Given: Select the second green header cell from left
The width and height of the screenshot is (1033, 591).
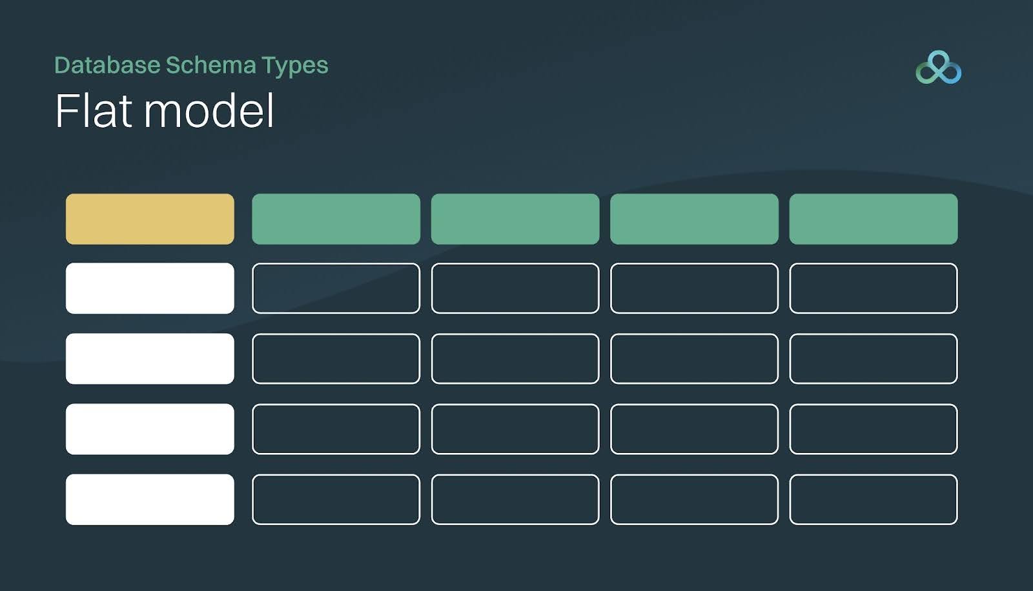Looking at the screenshot, I should click(515, 219).
